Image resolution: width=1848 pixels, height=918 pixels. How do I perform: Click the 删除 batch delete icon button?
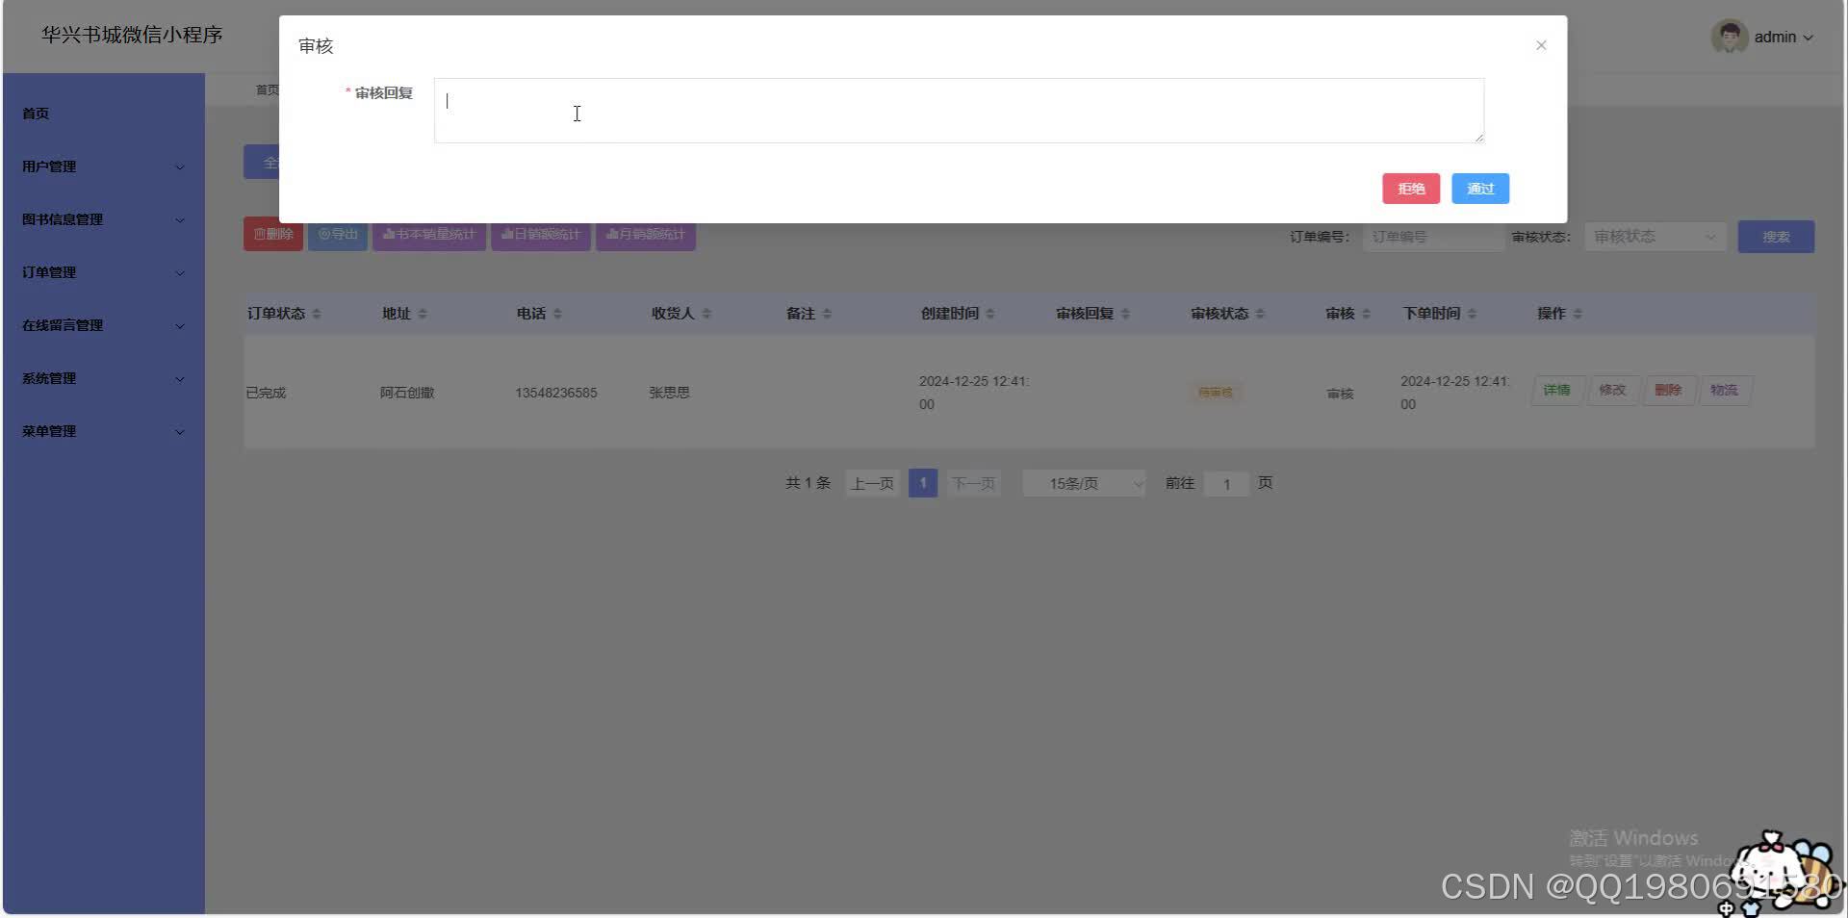(272, 234)
